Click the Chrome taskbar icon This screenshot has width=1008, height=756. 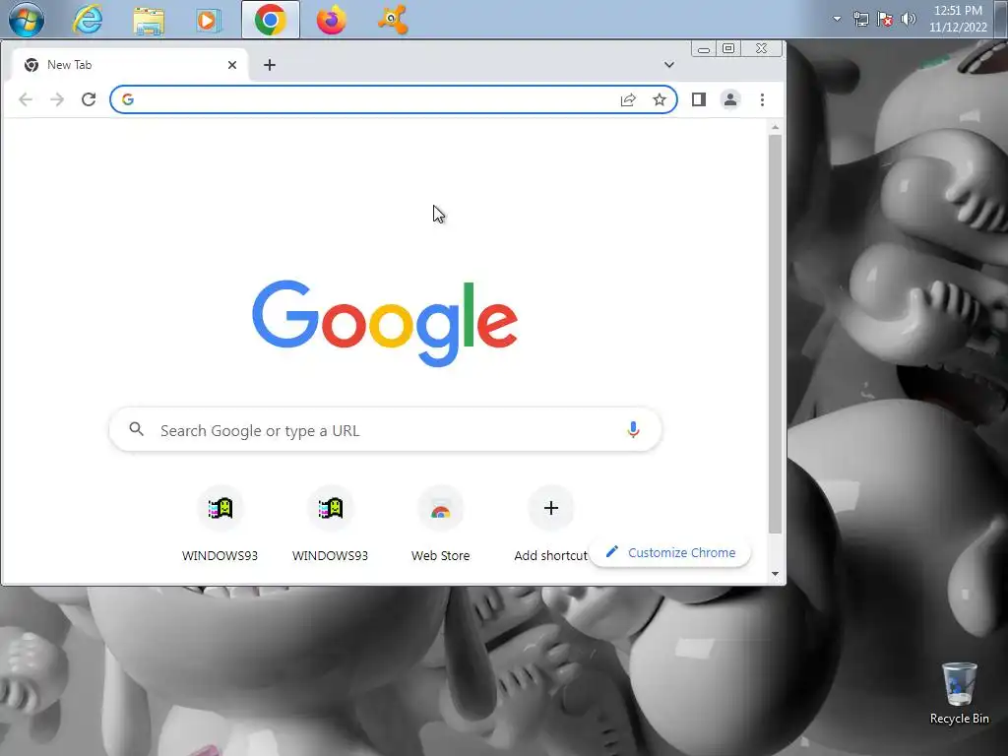pos(271,20)
